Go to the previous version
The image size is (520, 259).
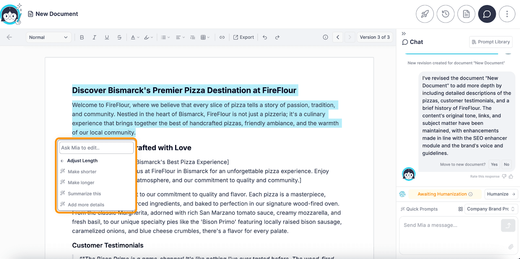coord(338,37)
